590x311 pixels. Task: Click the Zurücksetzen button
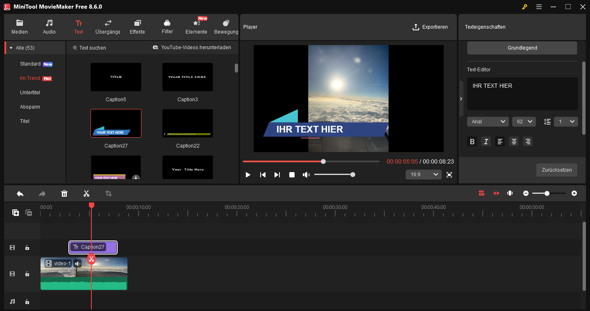pyautogui.click(x=556, y=170)
